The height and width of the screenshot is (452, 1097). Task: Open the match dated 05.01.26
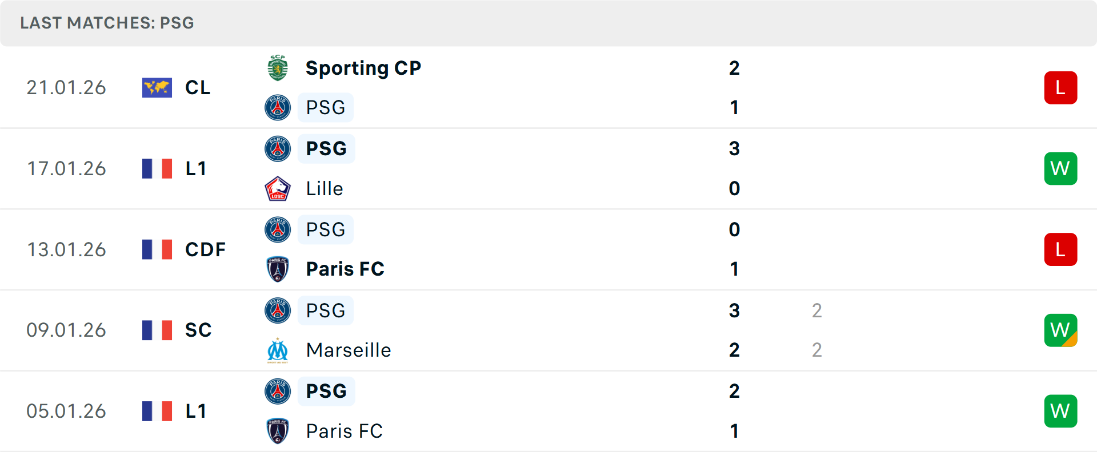[x=66, y=411]
